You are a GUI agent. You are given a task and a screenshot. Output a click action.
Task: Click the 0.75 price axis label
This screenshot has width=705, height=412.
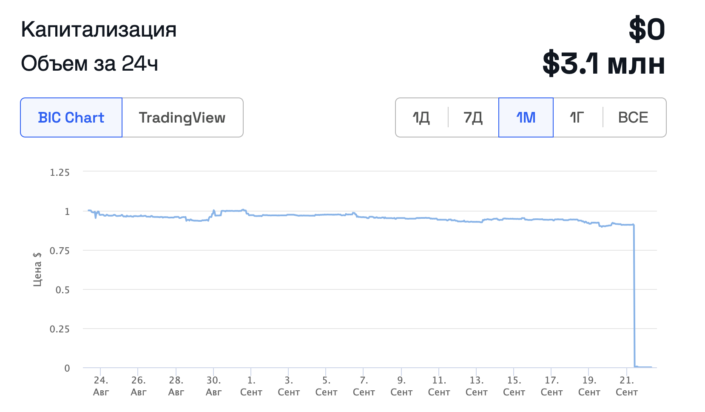(x=60, y=251)
